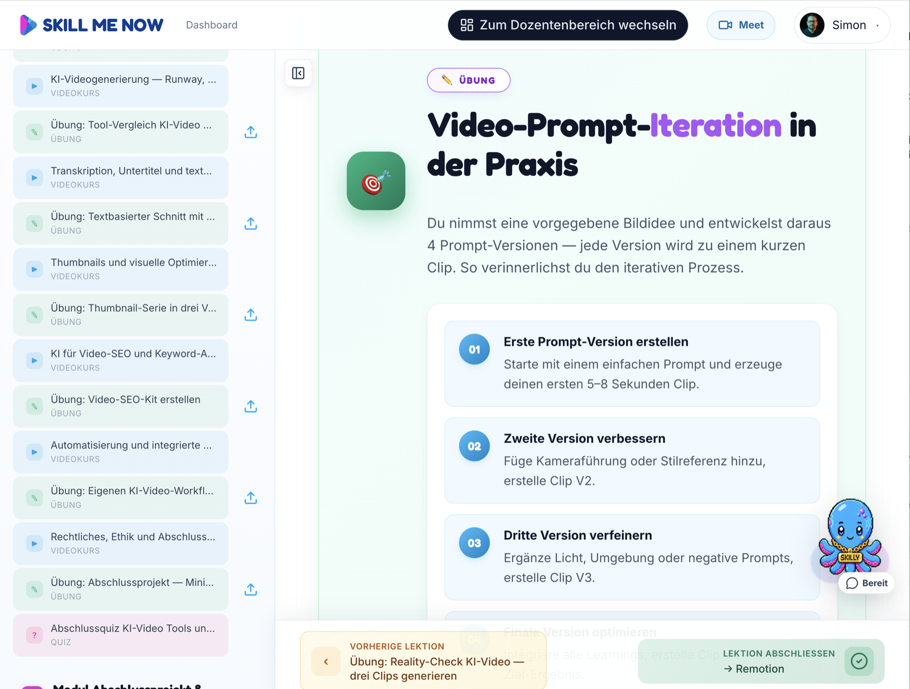Click question mark icon of Abschlussquiz

pyautogui.click(x=34, y=635)
